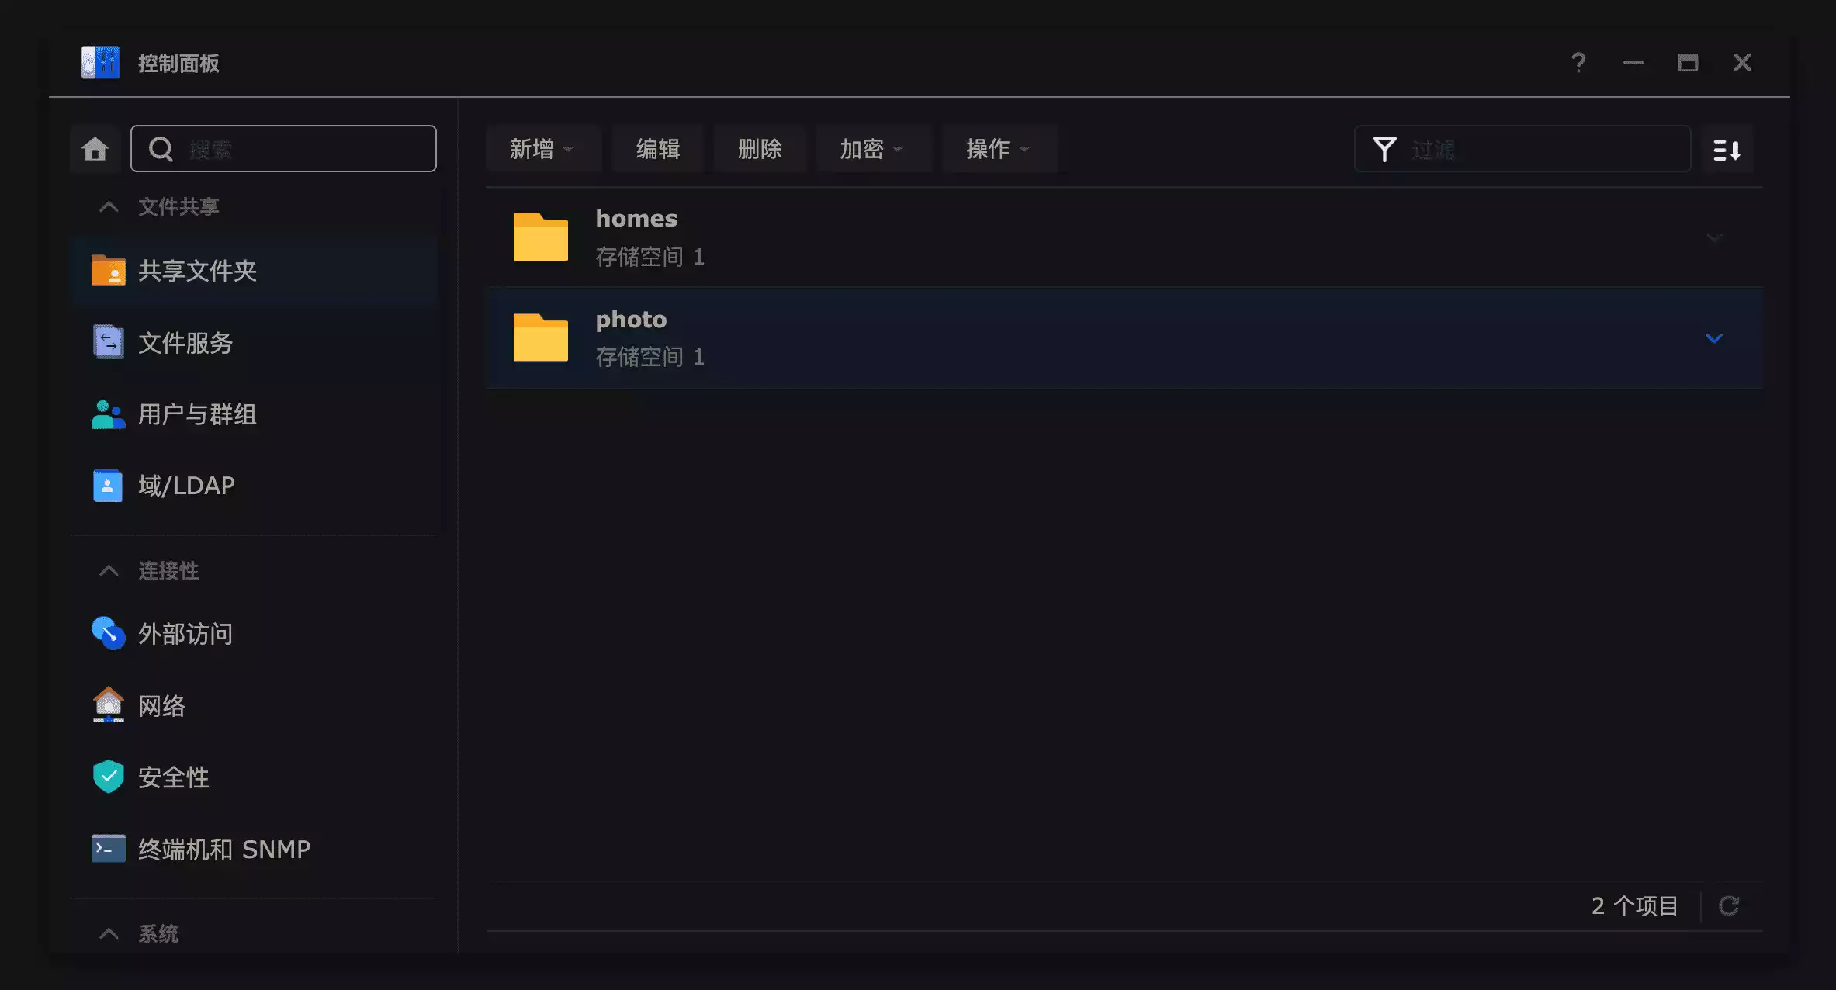Open 域/LDAP settings
This screenshot has width=1836, height=990.
(186, 486)
